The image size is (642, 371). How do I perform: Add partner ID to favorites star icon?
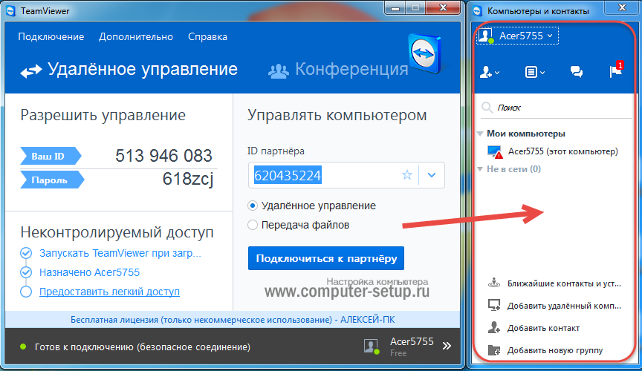point(407,175)
